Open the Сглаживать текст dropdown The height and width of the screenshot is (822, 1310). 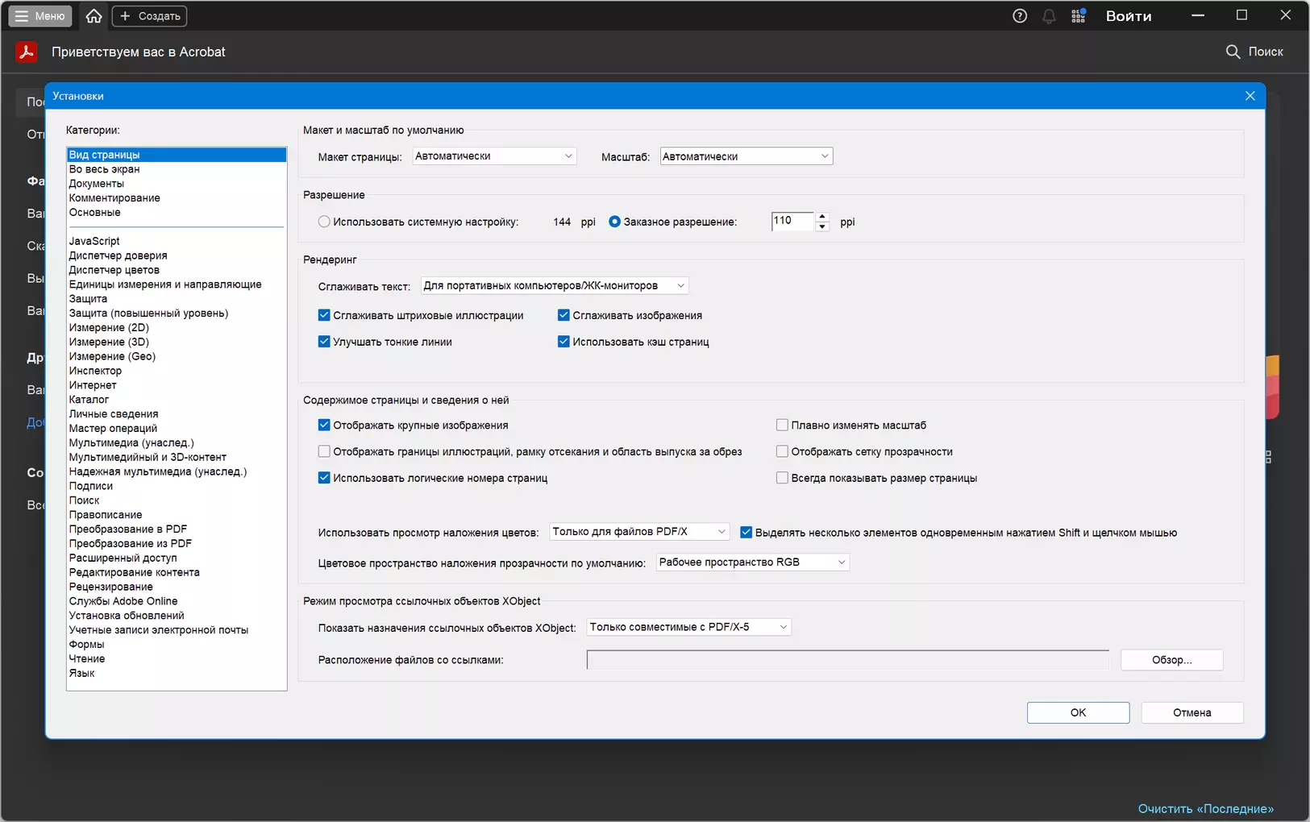point(555,285)
